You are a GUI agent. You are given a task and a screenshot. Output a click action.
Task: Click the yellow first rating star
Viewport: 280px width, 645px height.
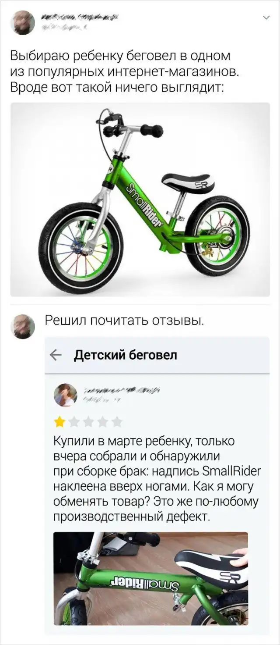pyautogui.click(x=59, y=422)
